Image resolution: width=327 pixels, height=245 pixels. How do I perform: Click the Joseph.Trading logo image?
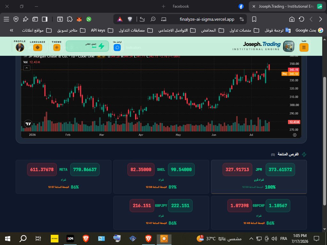289,46
